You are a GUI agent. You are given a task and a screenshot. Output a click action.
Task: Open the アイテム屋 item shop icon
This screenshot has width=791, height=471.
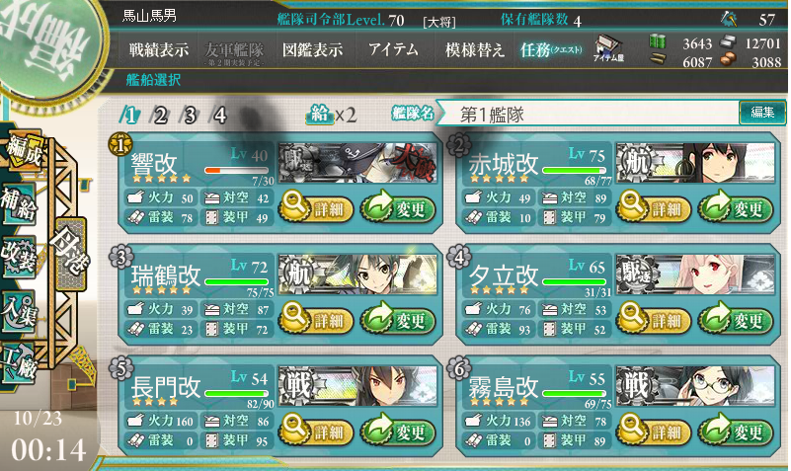(608, 48)
